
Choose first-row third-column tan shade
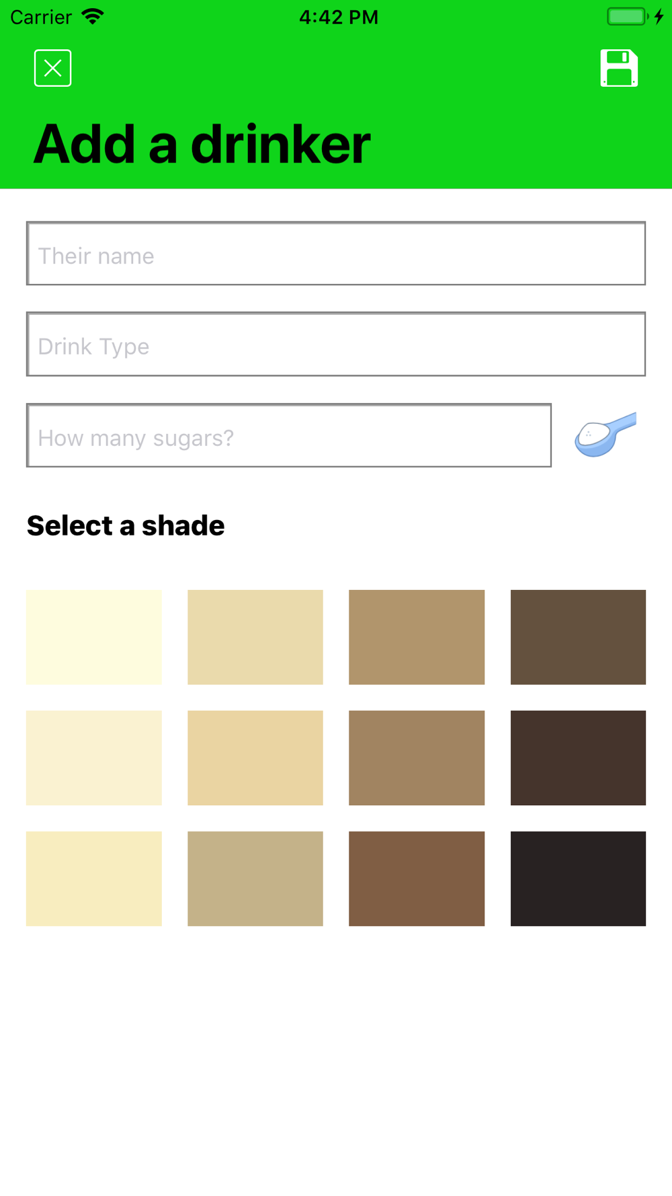coord(417,637)
